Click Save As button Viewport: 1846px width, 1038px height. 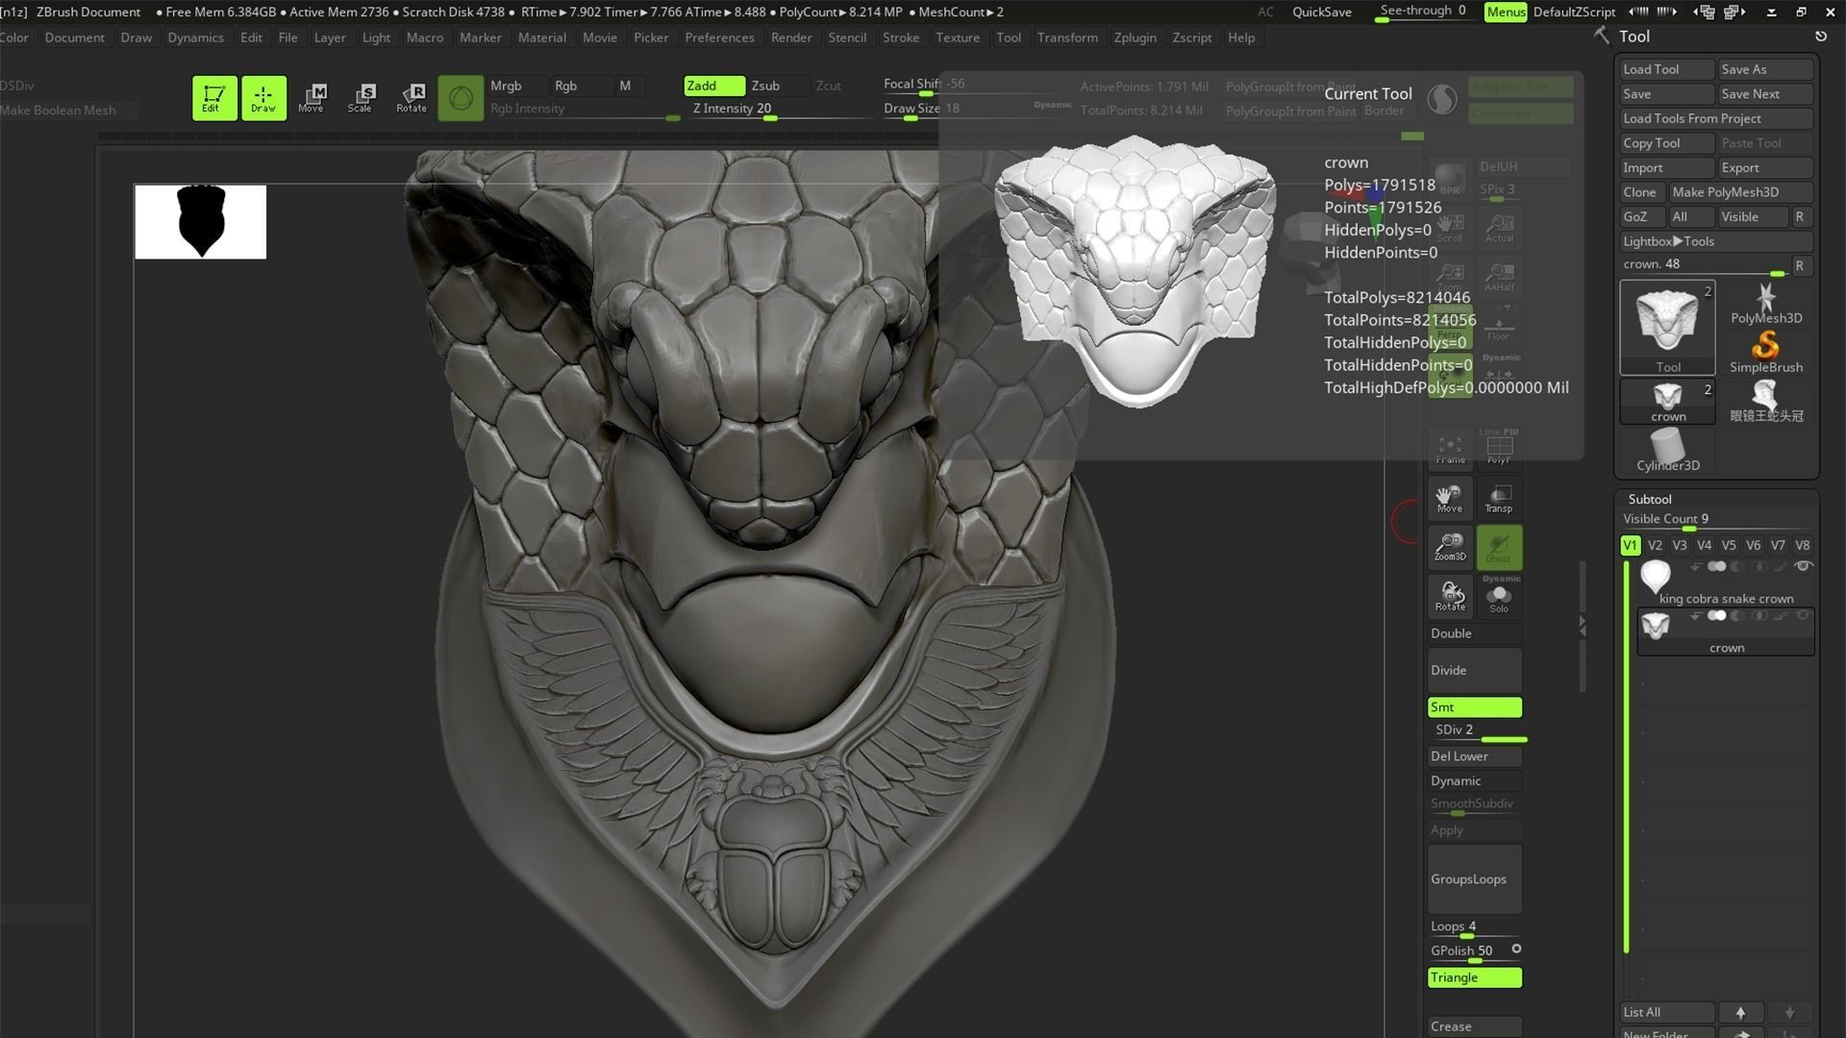pos(1765,69)
